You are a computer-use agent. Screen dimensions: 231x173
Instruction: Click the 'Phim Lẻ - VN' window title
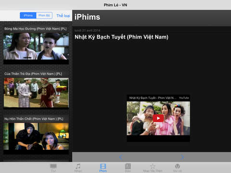pyautogui.click(x=115, y=5)
